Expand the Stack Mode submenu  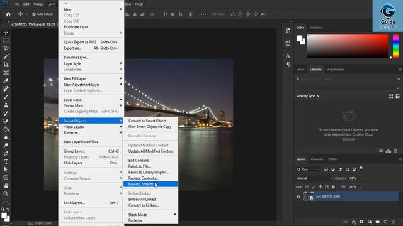[x=151, y=215]
